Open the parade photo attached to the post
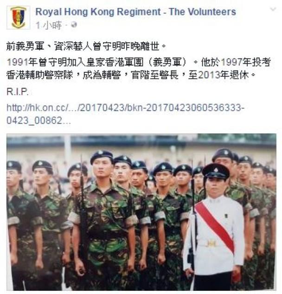Screen dimensions: 282x294 pyautogui.click(x=141, y=212)
